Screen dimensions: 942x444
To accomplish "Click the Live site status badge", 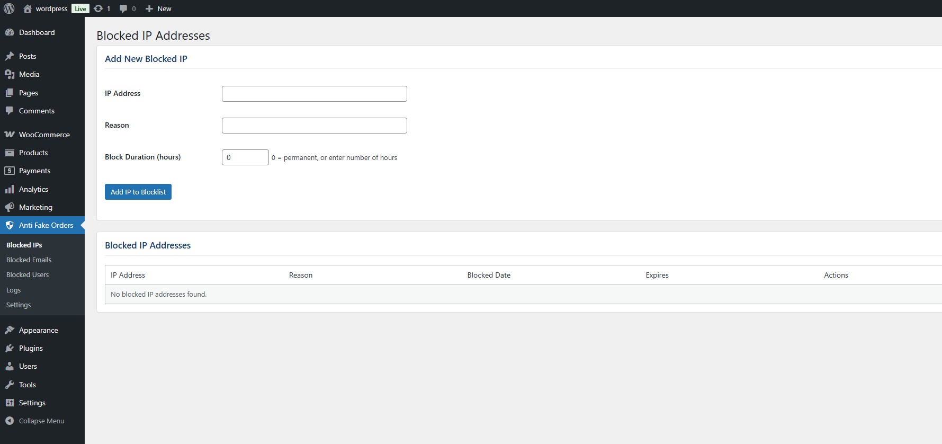I will pos(80,8).
